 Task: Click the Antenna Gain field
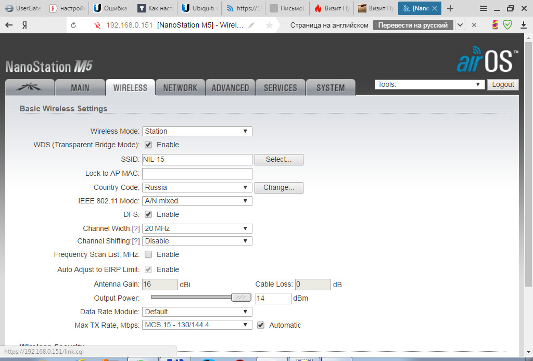pos(160,284)
